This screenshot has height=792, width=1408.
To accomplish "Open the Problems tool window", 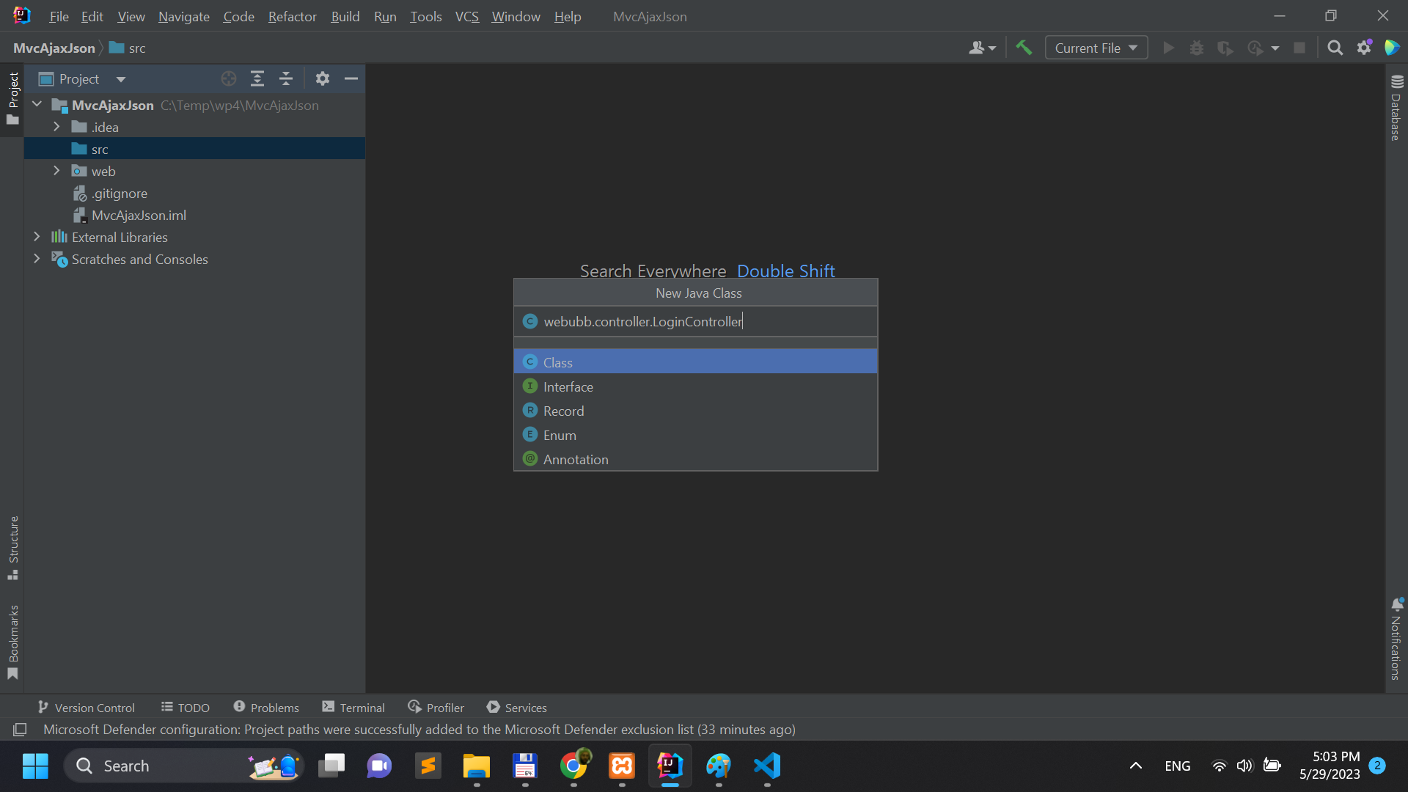I will coord(266,708).
